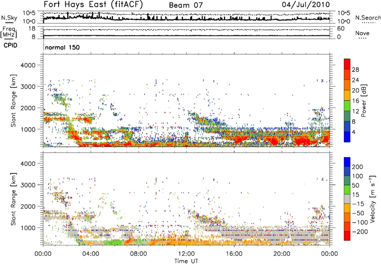The height and width of the screenshot is (264, 381).
Task: Click the red top segment of power colorbar
Action: coord(347,64)
